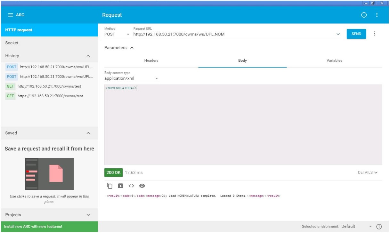Collapse the History section
Viewport: 391px width, 233px height.
tap(88, 56)
